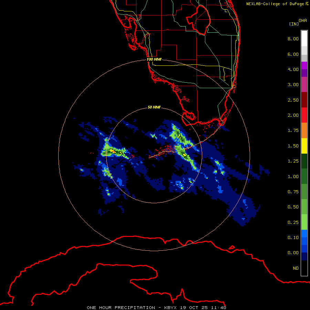
Task: Click the OHA product code label
Action: [303, 21]
